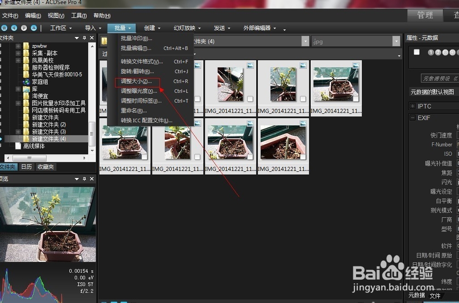The height and width of the screenshot is (303, 459).
Task: Choose 重命名 from the batch menu
Action: [151, 111]
